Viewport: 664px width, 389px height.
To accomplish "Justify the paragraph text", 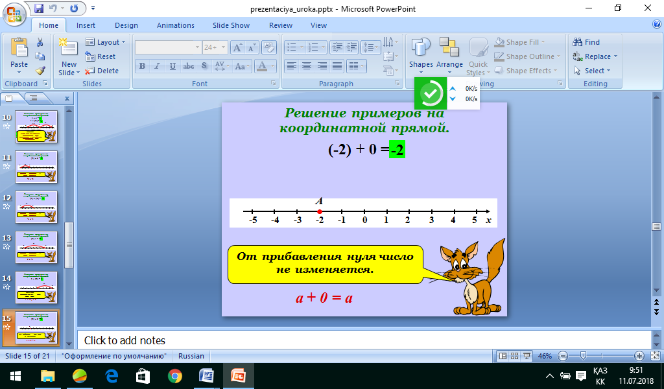I will [x=337, y=66].
